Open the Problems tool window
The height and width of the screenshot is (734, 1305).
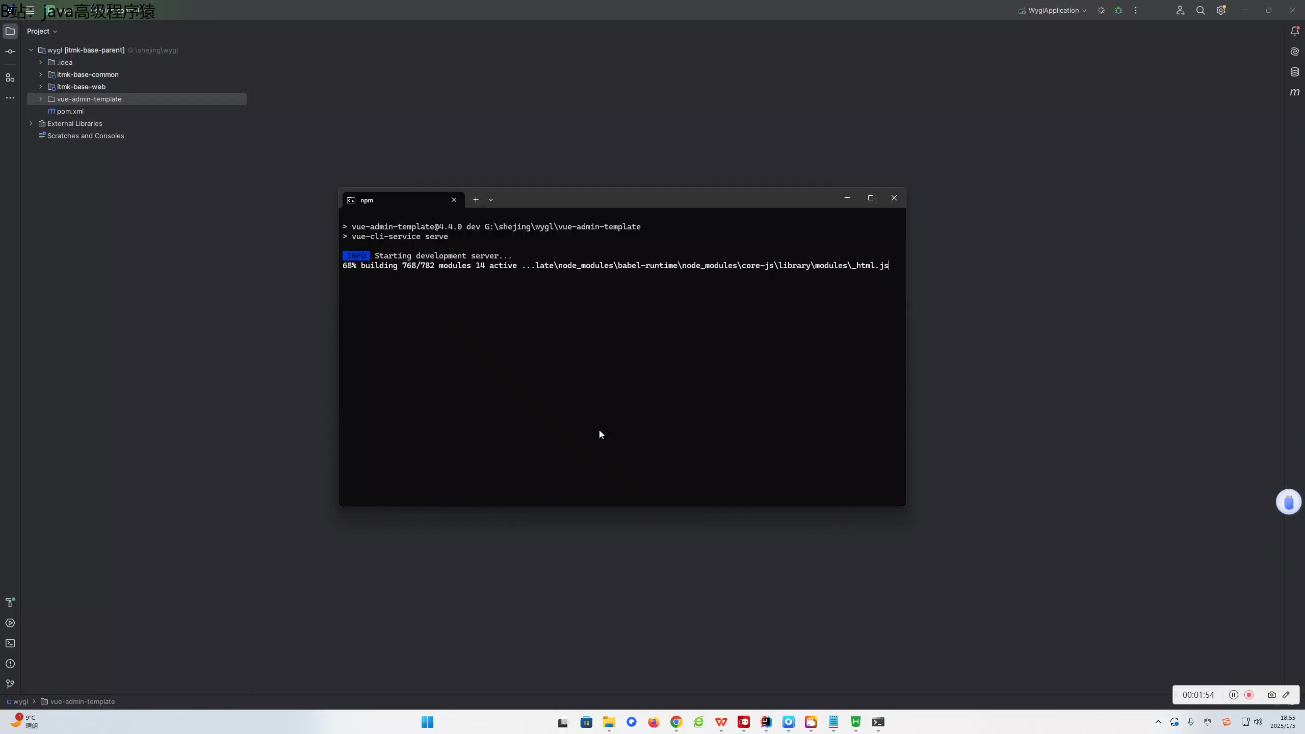pyautogui.click(x=10, y=664)
